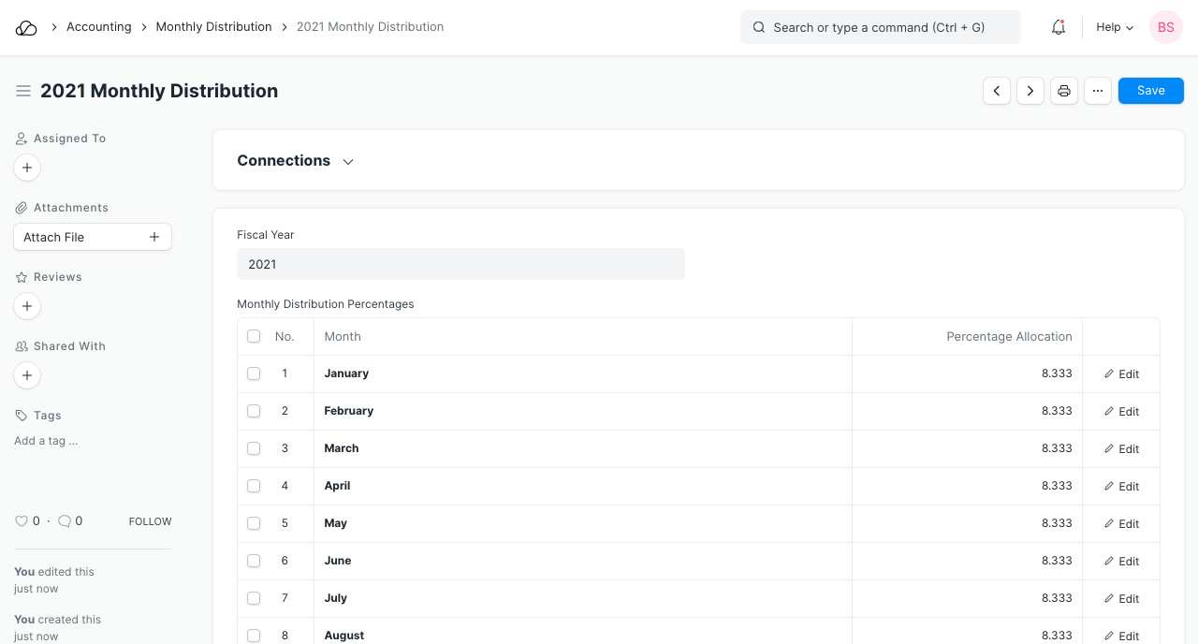Add a review with plus icon

click(27, 306)
